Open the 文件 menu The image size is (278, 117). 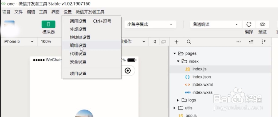19,12
